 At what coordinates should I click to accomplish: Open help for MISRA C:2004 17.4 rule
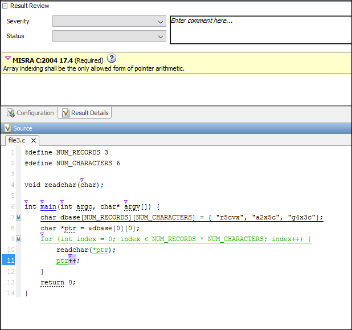coord(112,58)
